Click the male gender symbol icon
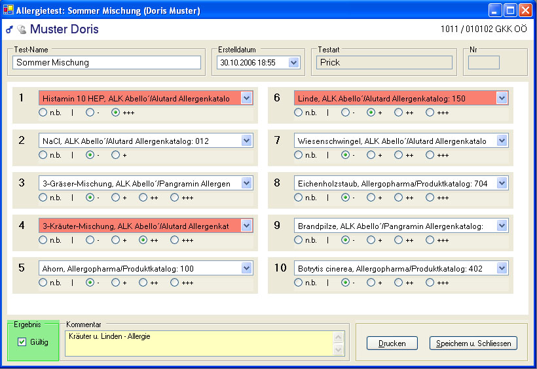 9,29
